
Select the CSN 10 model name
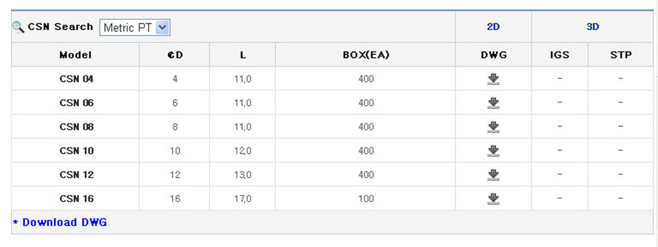pos(76,151)
